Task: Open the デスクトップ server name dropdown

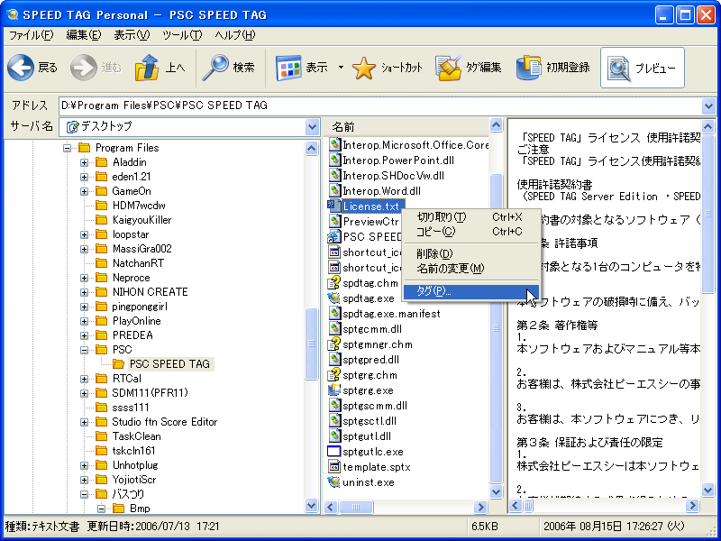Action: tap(312, 126)
